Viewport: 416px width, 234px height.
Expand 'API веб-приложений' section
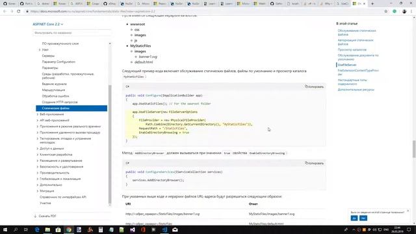click(38, 120)
